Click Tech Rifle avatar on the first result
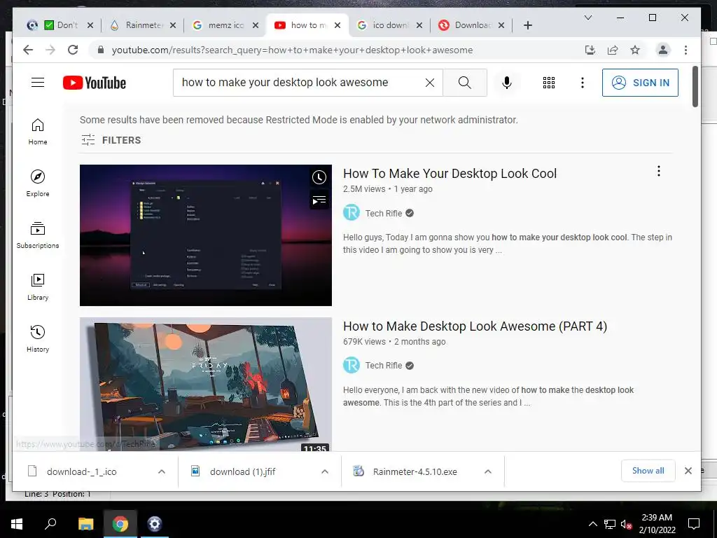 click(351, 213)
